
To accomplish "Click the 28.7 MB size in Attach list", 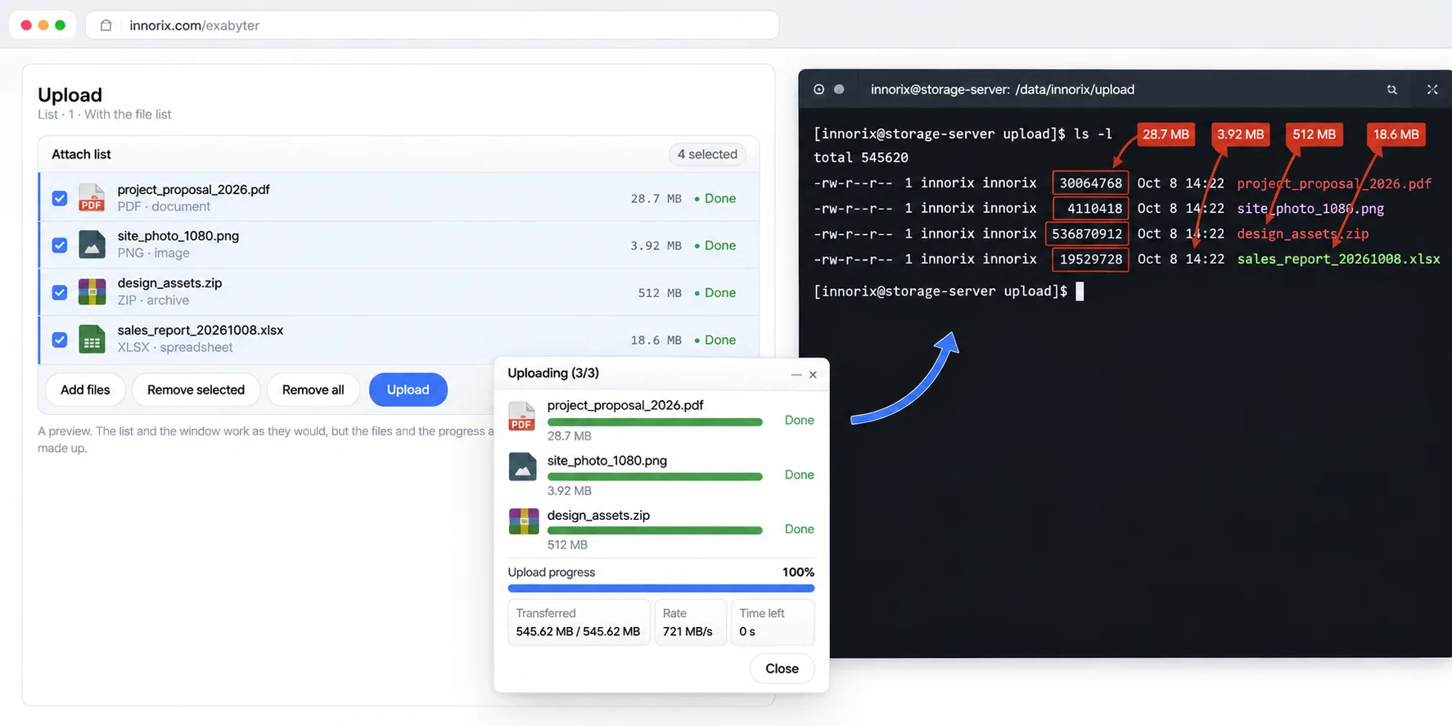I will click(656, 198).
